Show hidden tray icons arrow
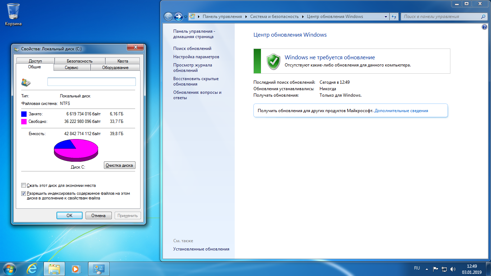 click(x=427, y=268)
